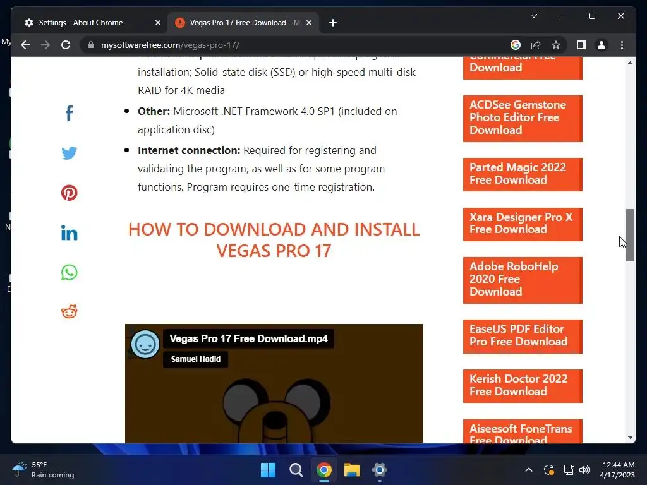Select the Vegas Pro 17 Free Download tab
Viewport: 647px width, 485px height.
click(243, 23)
